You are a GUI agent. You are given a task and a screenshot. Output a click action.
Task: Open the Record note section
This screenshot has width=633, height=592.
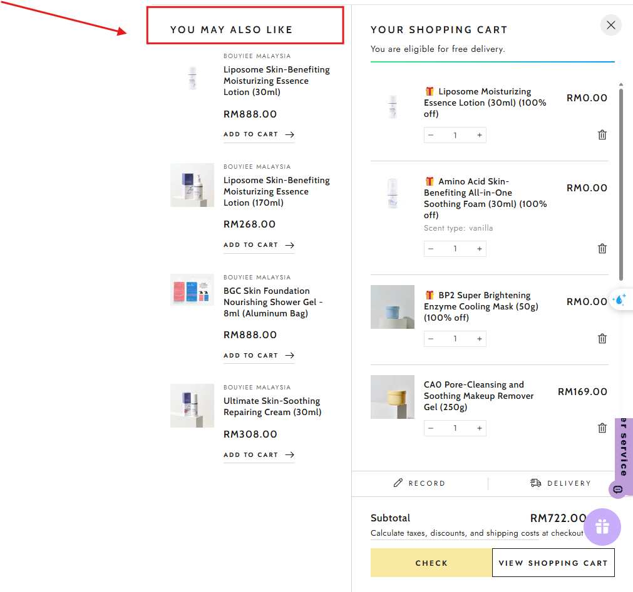coord(419,483)
